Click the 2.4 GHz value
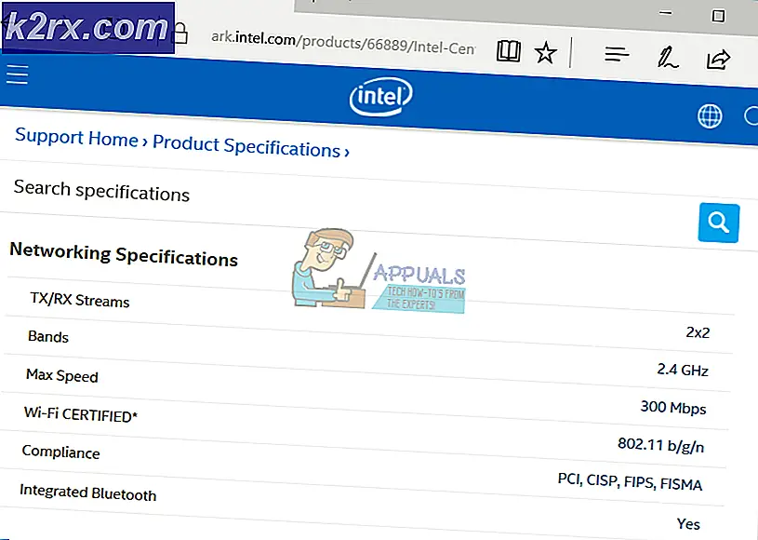758x540 pixels. click(x=683, y=370)
